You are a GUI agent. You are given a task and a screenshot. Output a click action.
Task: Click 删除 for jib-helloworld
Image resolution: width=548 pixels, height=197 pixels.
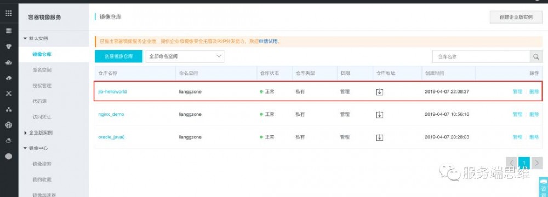pos(534,91)
